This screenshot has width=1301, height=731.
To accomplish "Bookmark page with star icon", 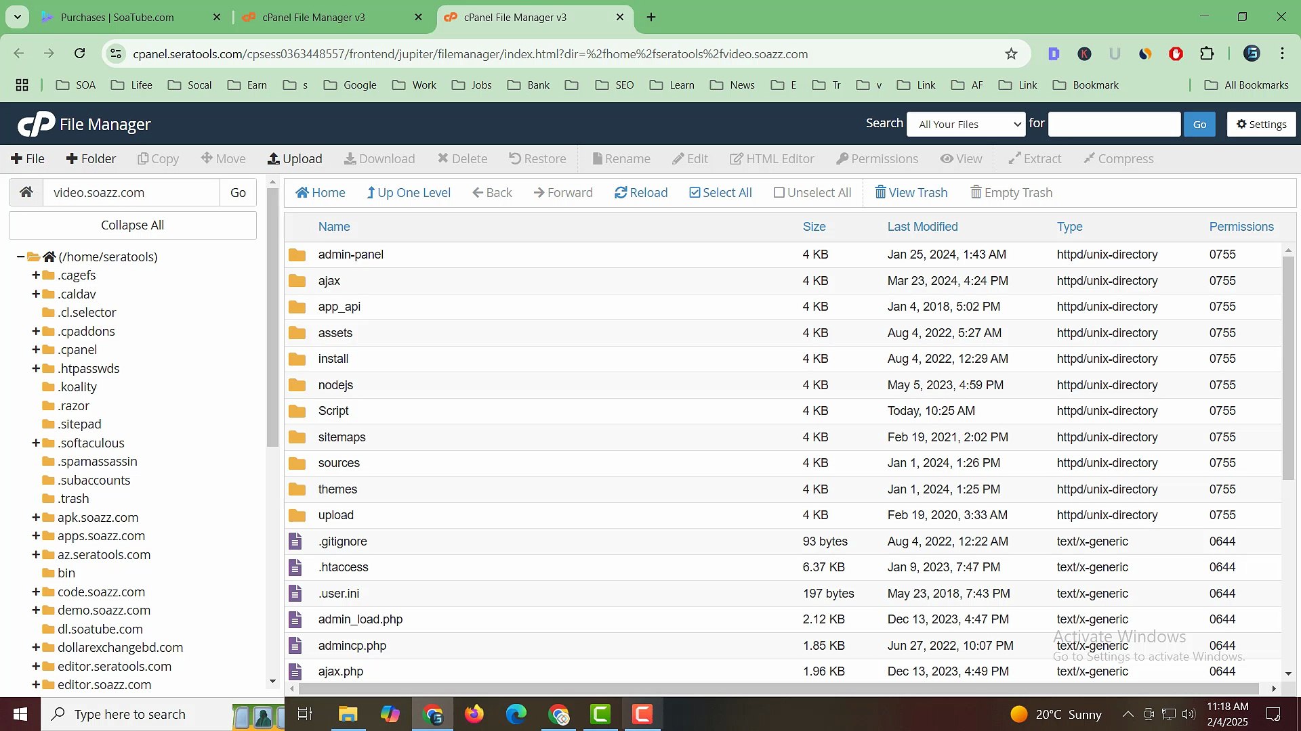I will (1011, 53).
